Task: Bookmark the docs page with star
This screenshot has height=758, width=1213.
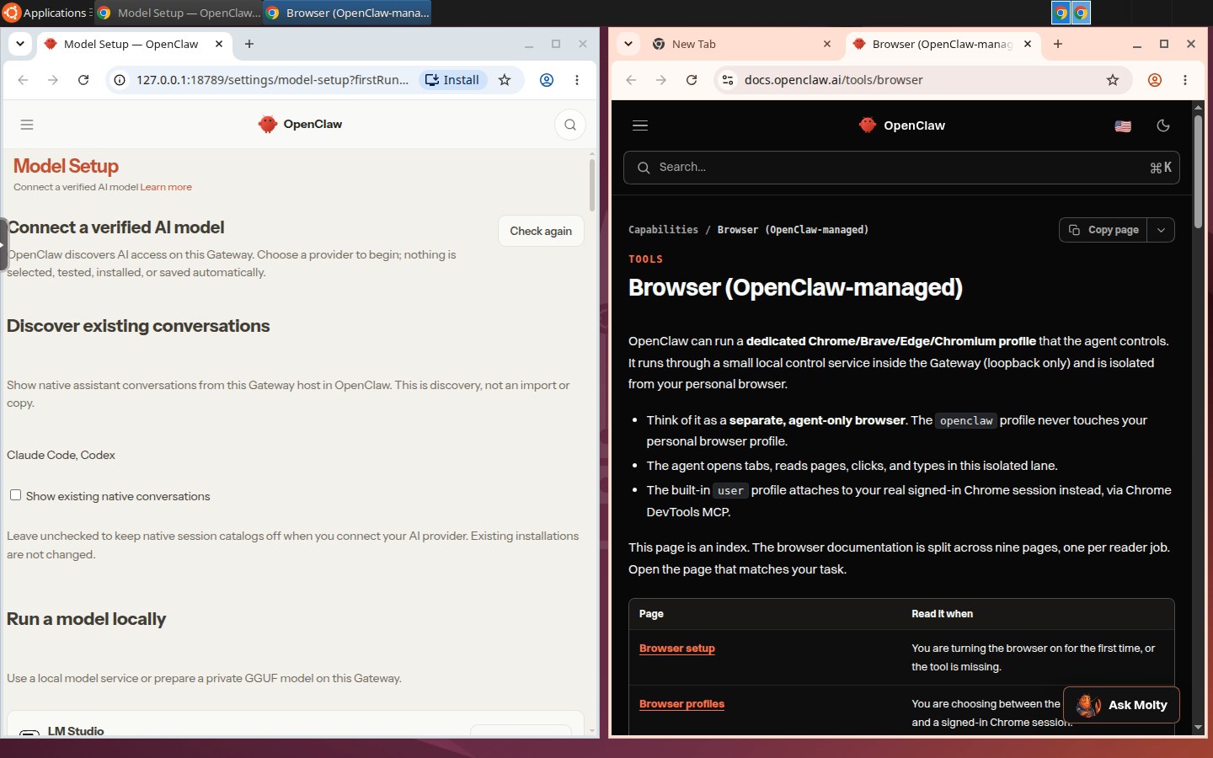Action: pos(1113,80)
